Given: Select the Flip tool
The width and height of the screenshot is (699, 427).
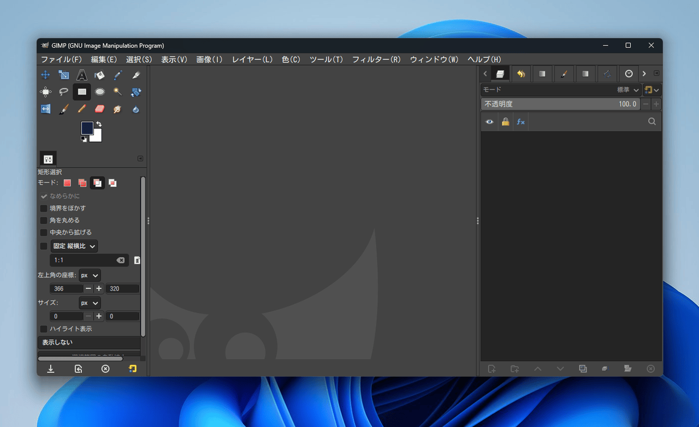Looking at the screenshot, I should [x=45, y=109].
